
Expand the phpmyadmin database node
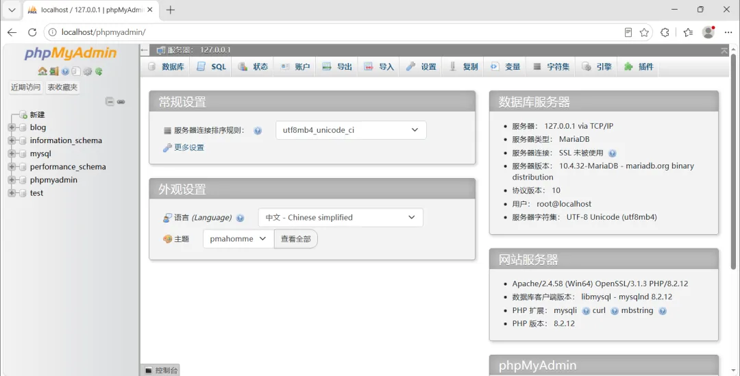pyautogui.click(x=12, y=179)
